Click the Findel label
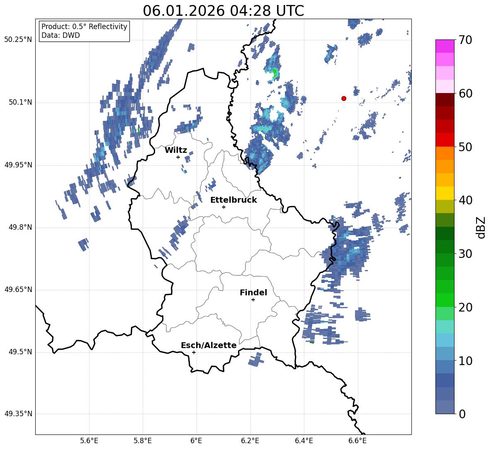This screenshot has height=449, width=491. coord(253,292)
